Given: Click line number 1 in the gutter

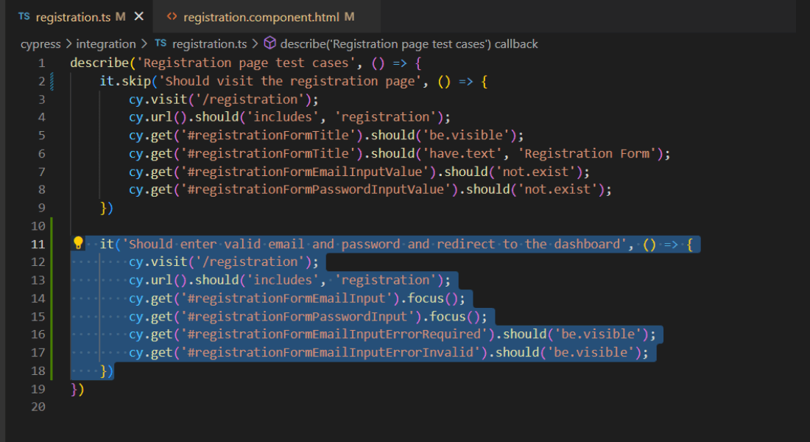Looking at the screenshot, I should pyautogui.click(x=41, y=63).
